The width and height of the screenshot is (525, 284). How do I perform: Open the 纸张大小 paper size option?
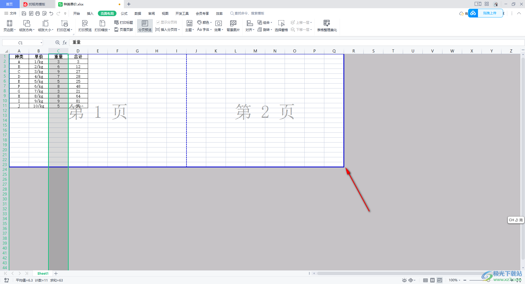[46, 26]
